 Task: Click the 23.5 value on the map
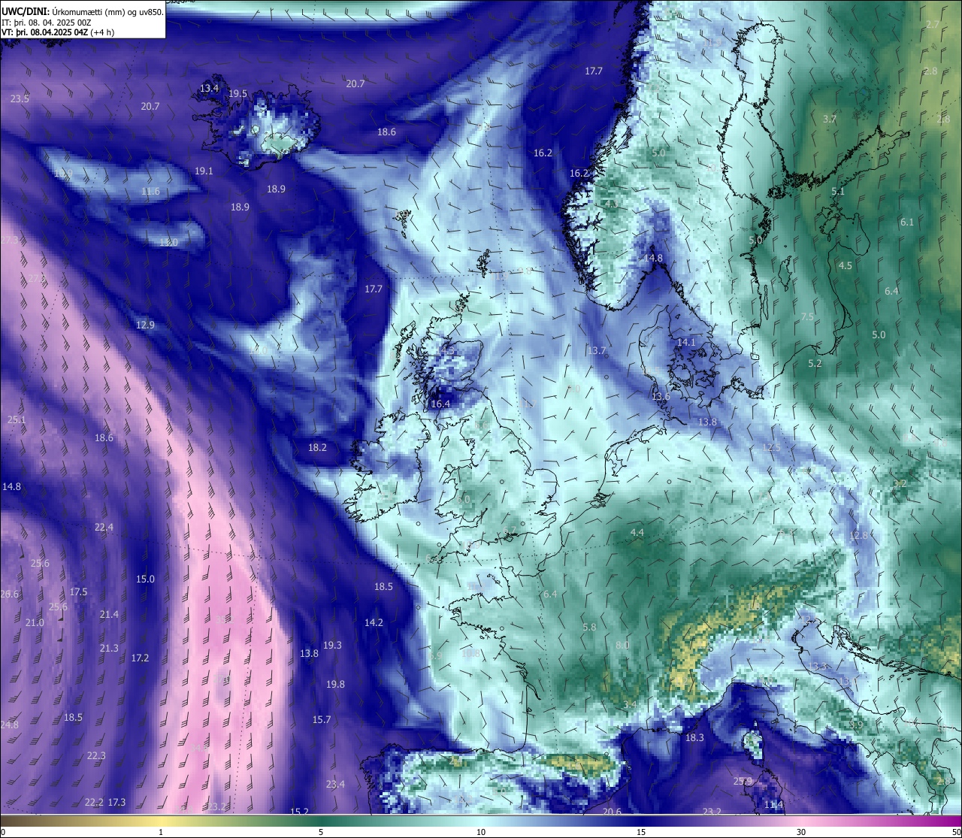click(x=20, y=99)
